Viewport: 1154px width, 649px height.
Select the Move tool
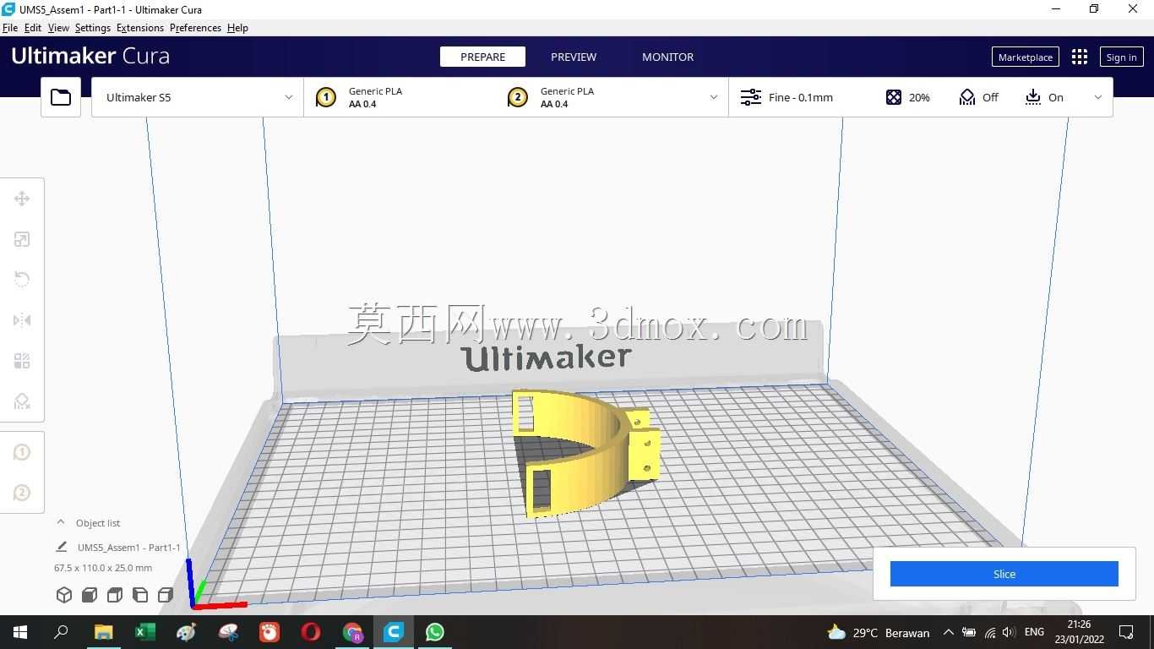coord(22,199)
